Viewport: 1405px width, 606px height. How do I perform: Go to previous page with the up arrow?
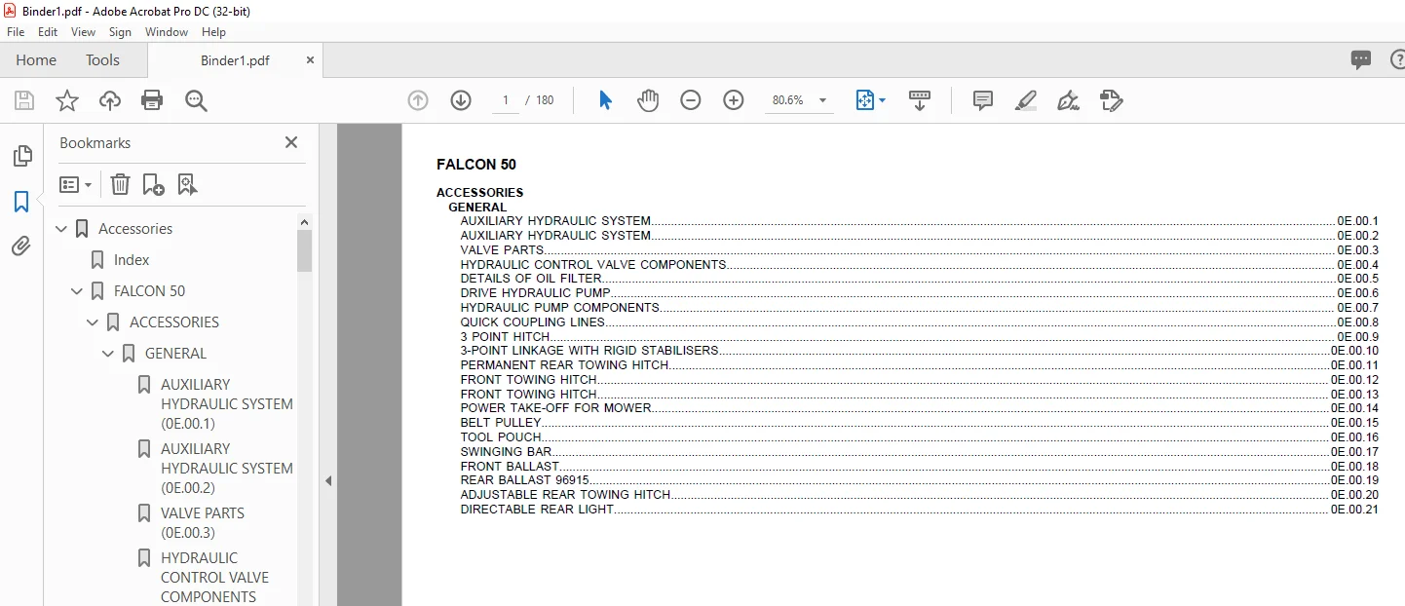[418, 100]
